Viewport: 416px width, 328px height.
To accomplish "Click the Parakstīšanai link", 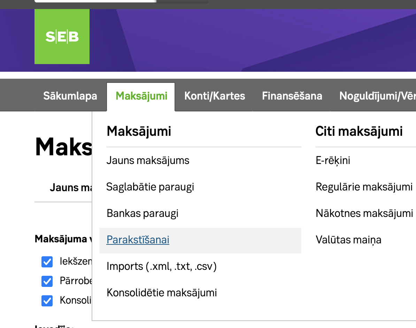I will coord(138,240).
